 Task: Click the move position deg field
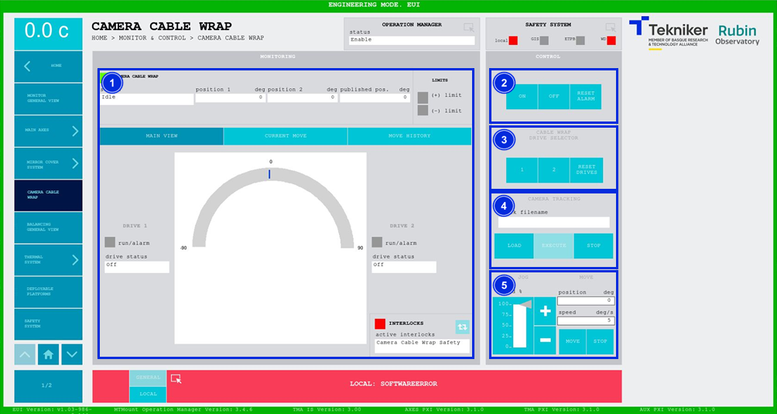click(586, 300)
